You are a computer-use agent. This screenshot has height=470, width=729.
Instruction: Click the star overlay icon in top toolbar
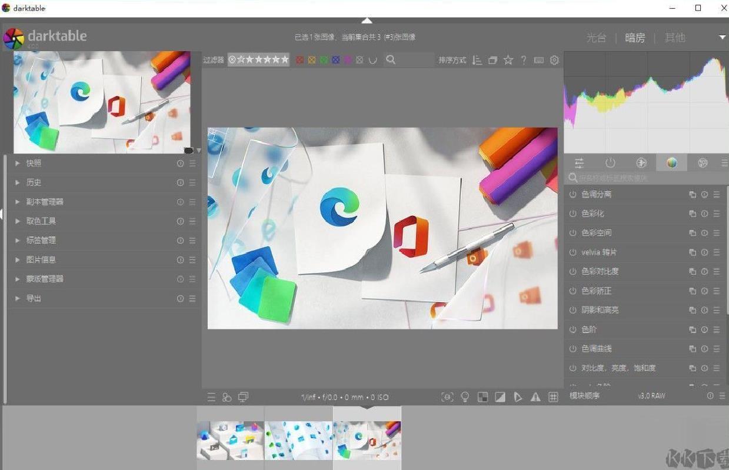[508, 60]
